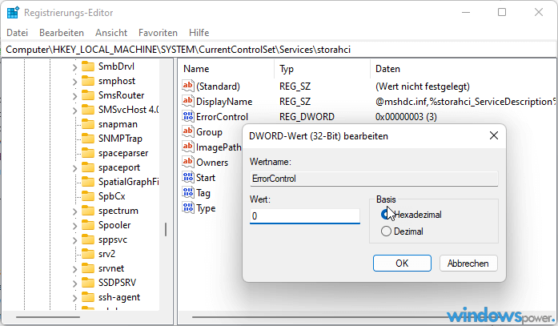
Task: Open the Bearbeiten menu
Action: click(x=62, y=33)
